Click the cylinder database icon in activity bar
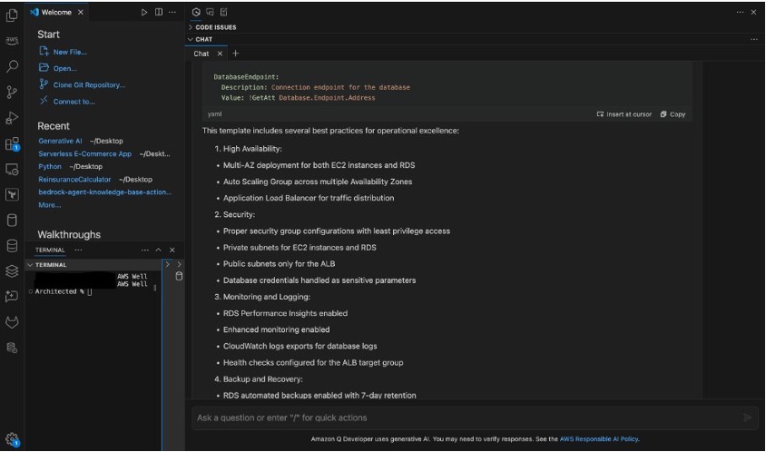The image size is (766, 452). pyautogui.click(x=12, y=220)
